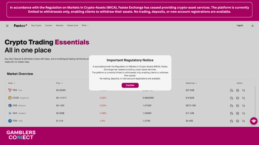Open convert action for ADA row
259x145 pixels.
tap(238, 113)
